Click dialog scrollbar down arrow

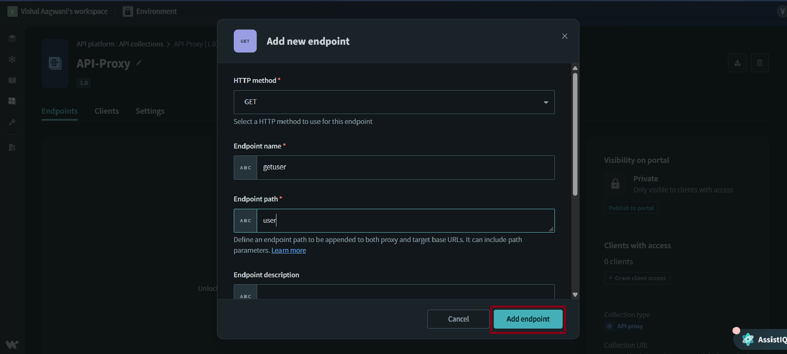[x=575, y=295]
